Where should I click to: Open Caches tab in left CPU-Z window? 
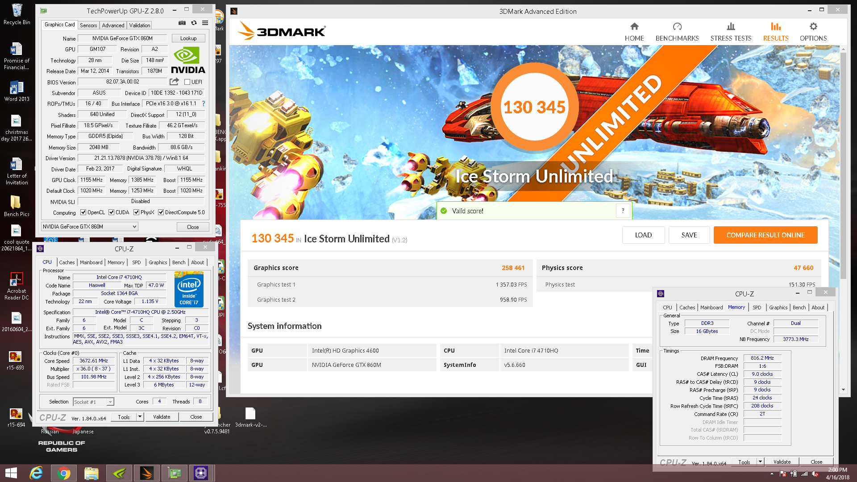pos(67,262)
